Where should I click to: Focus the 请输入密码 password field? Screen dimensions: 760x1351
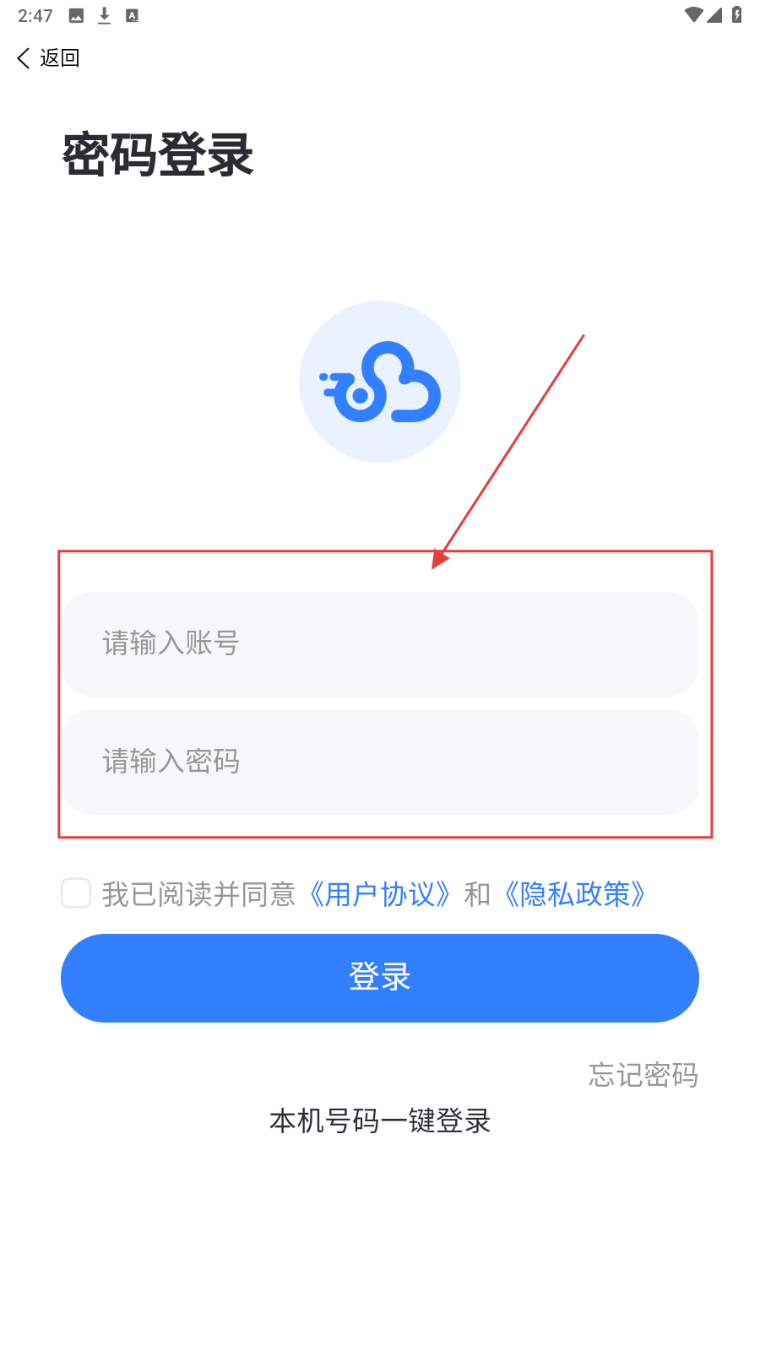pos(380,762)
